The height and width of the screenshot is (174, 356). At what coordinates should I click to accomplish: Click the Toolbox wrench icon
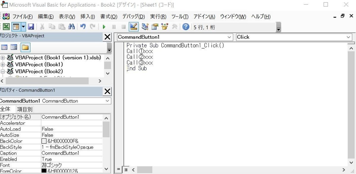click(175, 27)
